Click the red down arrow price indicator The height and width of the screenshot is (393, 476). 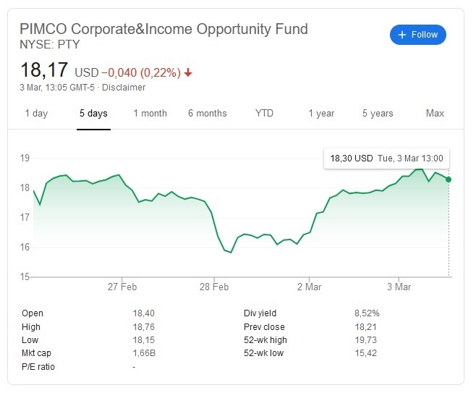[x=189, y=72]
